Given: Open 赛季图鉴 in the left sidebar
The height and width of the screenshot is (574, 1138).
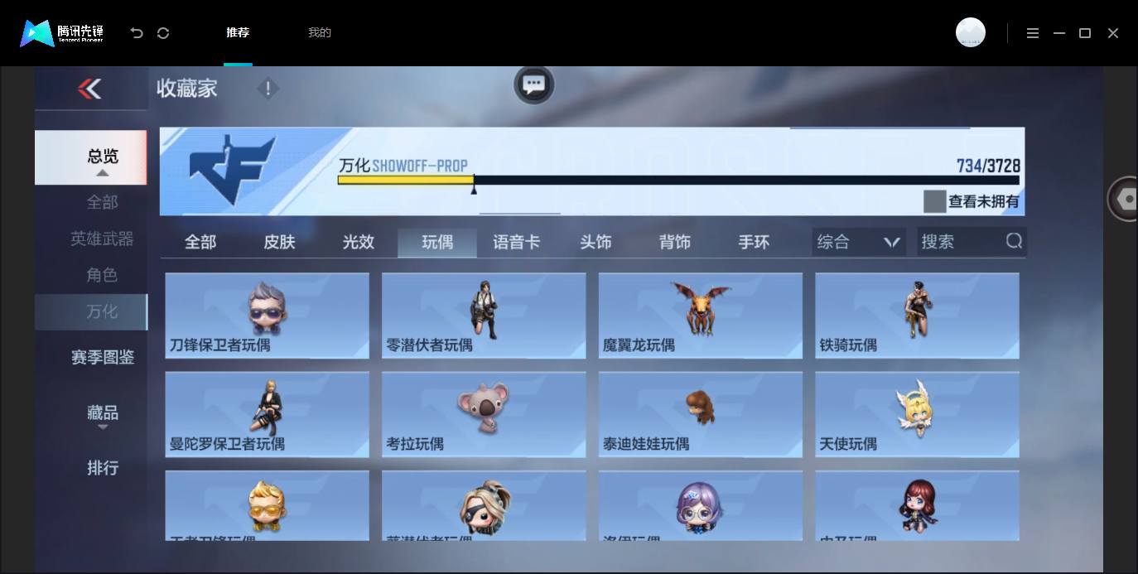Looking at the screenshot, I should 103,357.
